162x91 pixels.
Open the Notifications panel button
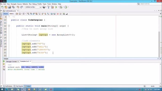tap(8, 86)
